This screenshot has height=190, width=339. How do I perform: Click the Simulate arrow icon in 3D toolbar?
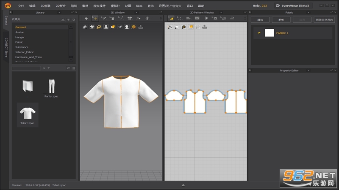click(86, 18)
